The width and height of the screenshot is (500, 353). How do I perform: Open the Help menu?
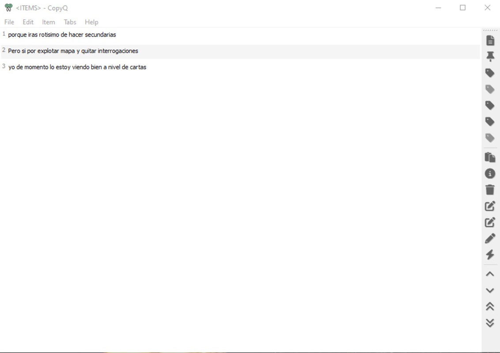tap(91, 22)
